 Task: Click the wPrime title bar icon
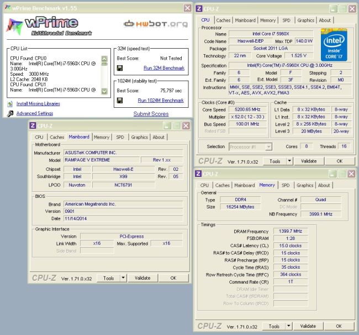click(x=8, y=8)
